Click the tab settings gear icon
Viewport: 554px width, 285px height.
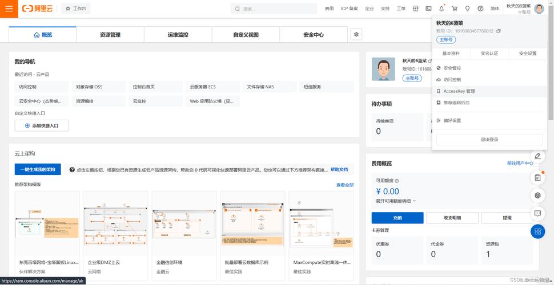[356, 34]
